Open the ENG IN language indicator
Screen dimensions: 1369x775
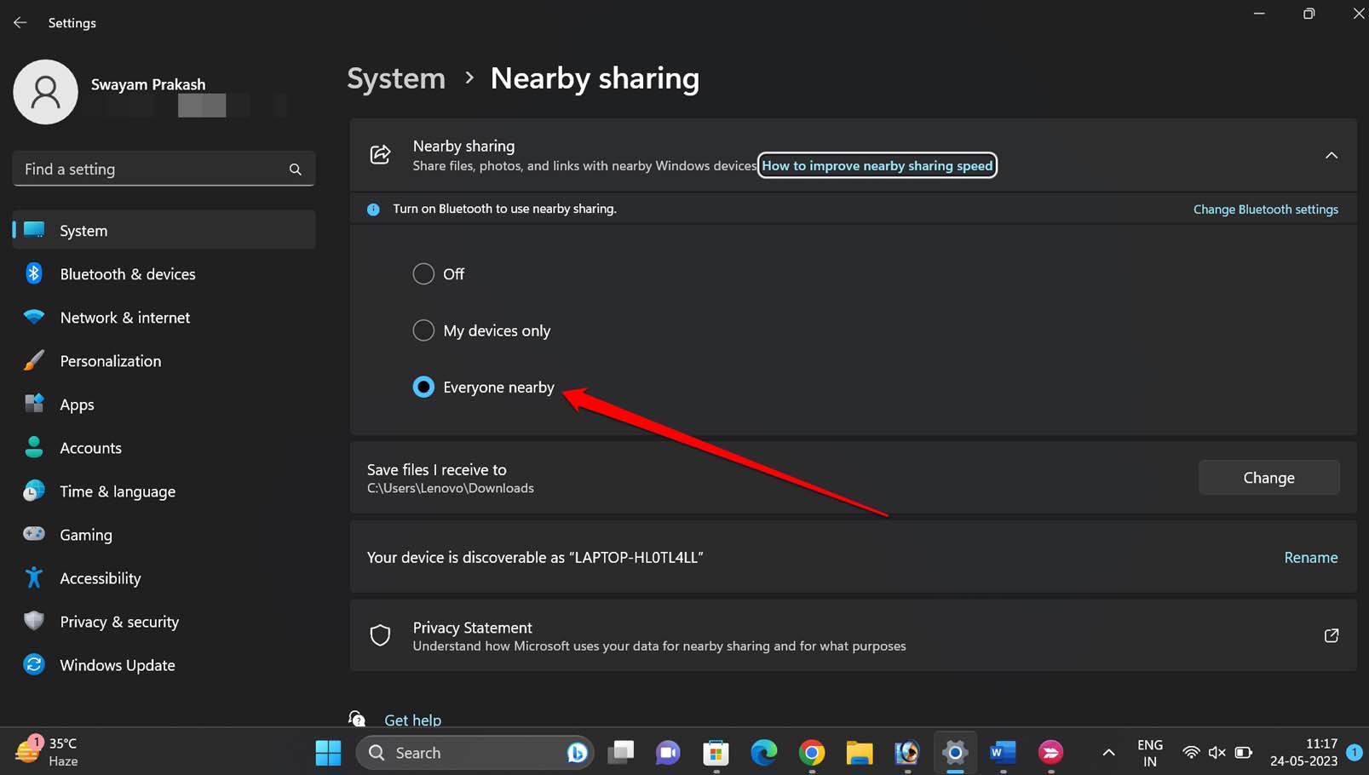[1150, 753]
